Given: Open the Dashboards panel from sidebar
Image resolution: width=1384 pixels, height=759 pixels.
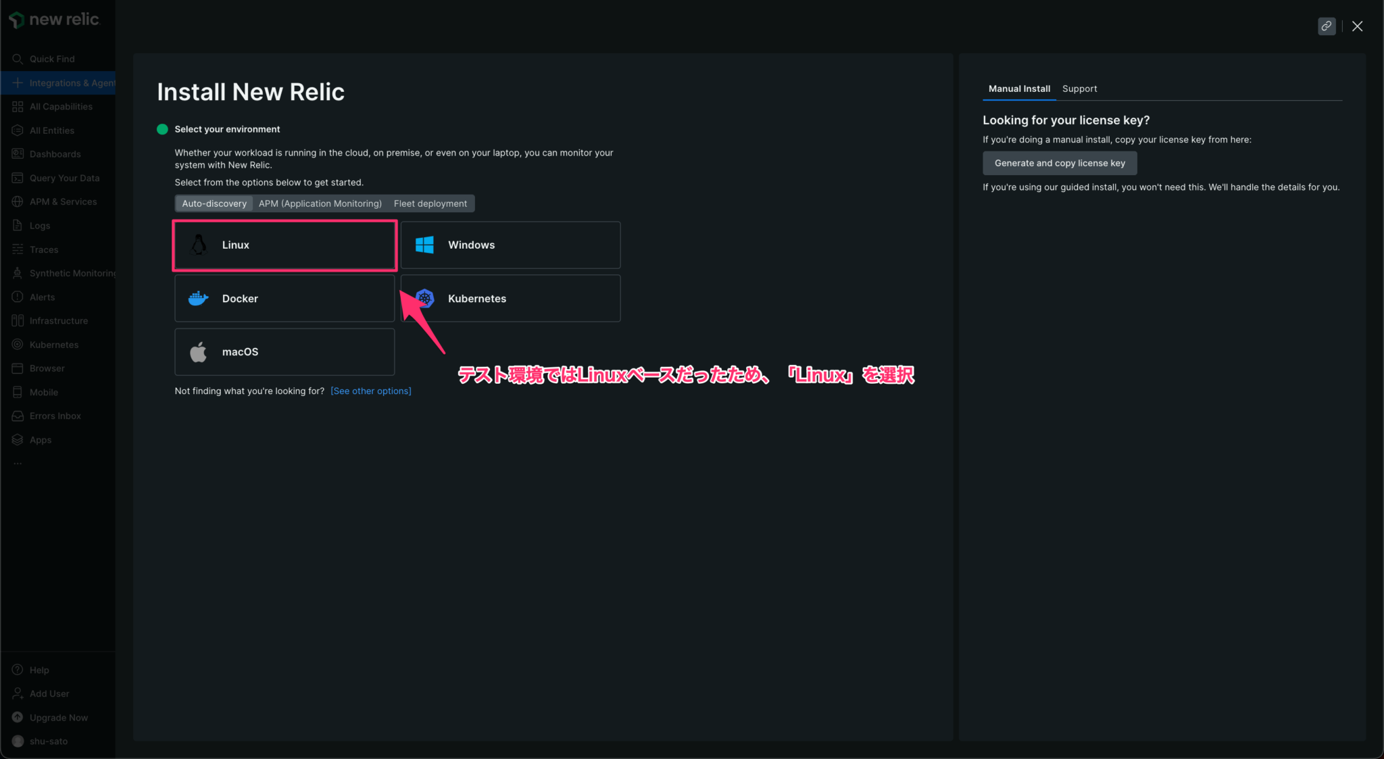Looking at the screenshot, I should 55,153.
